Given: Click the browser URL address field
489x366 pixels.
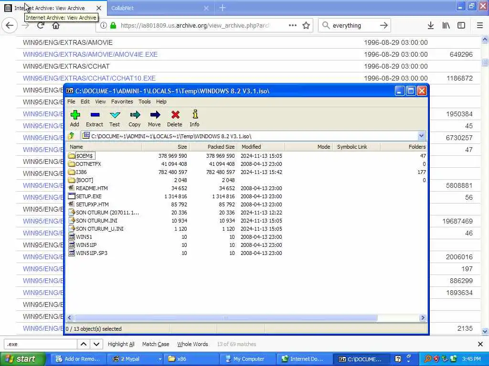Looking at the screenshot, I should [195, 26].
